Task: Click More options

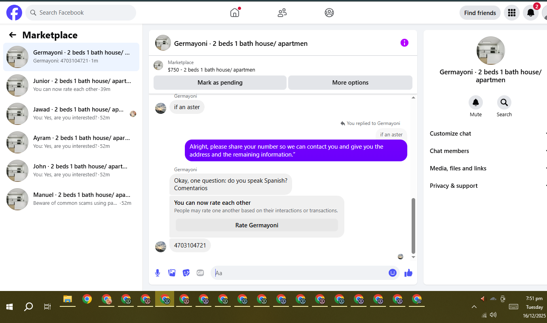Action: 350,83
